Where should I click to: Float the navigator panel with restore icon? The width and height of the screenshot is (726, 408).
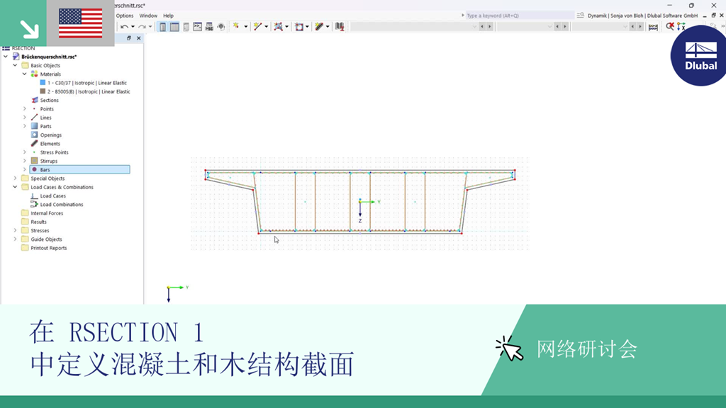point(129,38)
